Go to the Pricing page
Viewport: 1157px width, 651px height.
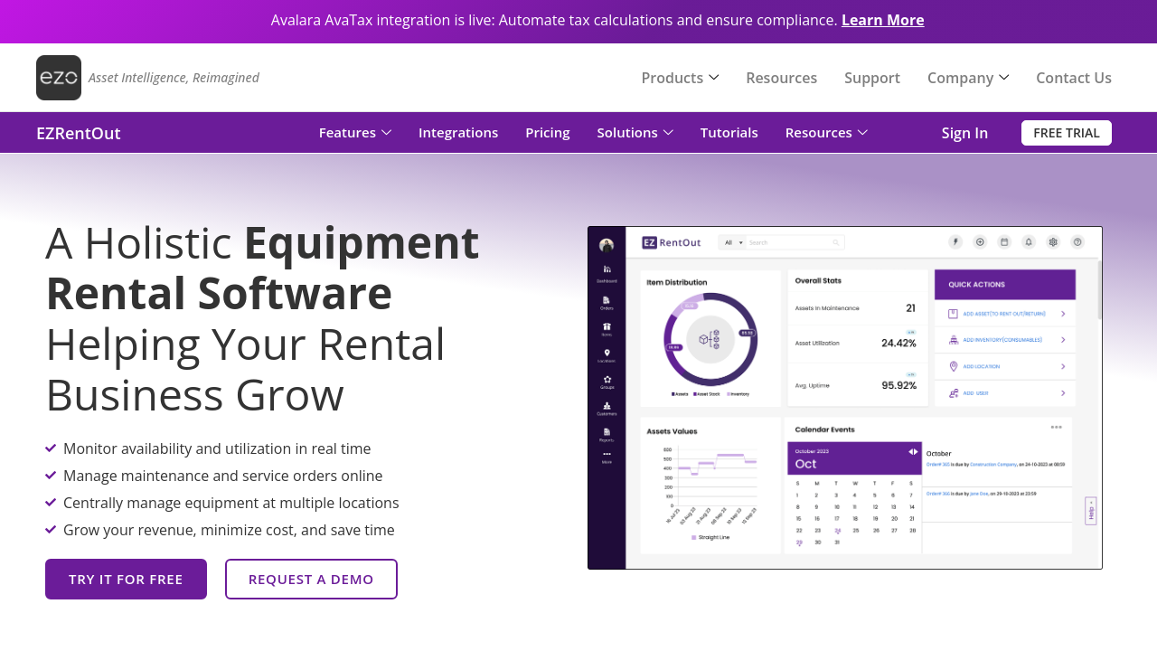[x=548, y=133]
